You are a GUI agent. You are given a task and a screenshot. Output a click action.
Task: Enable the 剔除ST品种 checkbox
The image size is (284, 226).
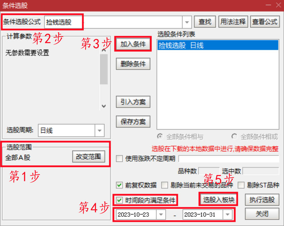pos(241,185)
